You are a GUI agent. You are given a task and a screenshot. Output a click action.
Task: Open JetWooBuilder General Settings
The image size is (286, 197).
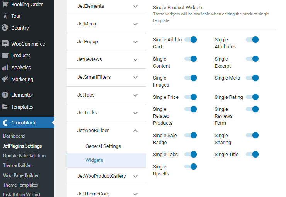(x=103, y=146)
